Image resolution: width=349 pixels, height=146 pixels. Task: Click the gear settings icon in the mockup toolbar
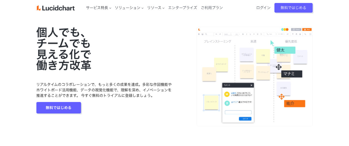tap(199, 34)
